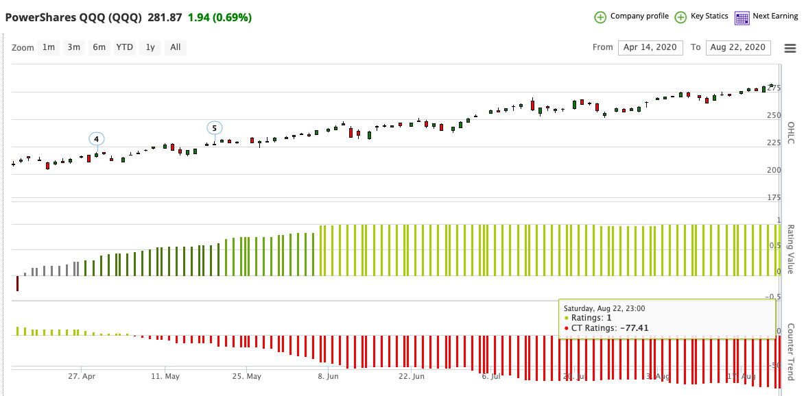Set zoom range to 1m
806x396 pixels.
48,47
